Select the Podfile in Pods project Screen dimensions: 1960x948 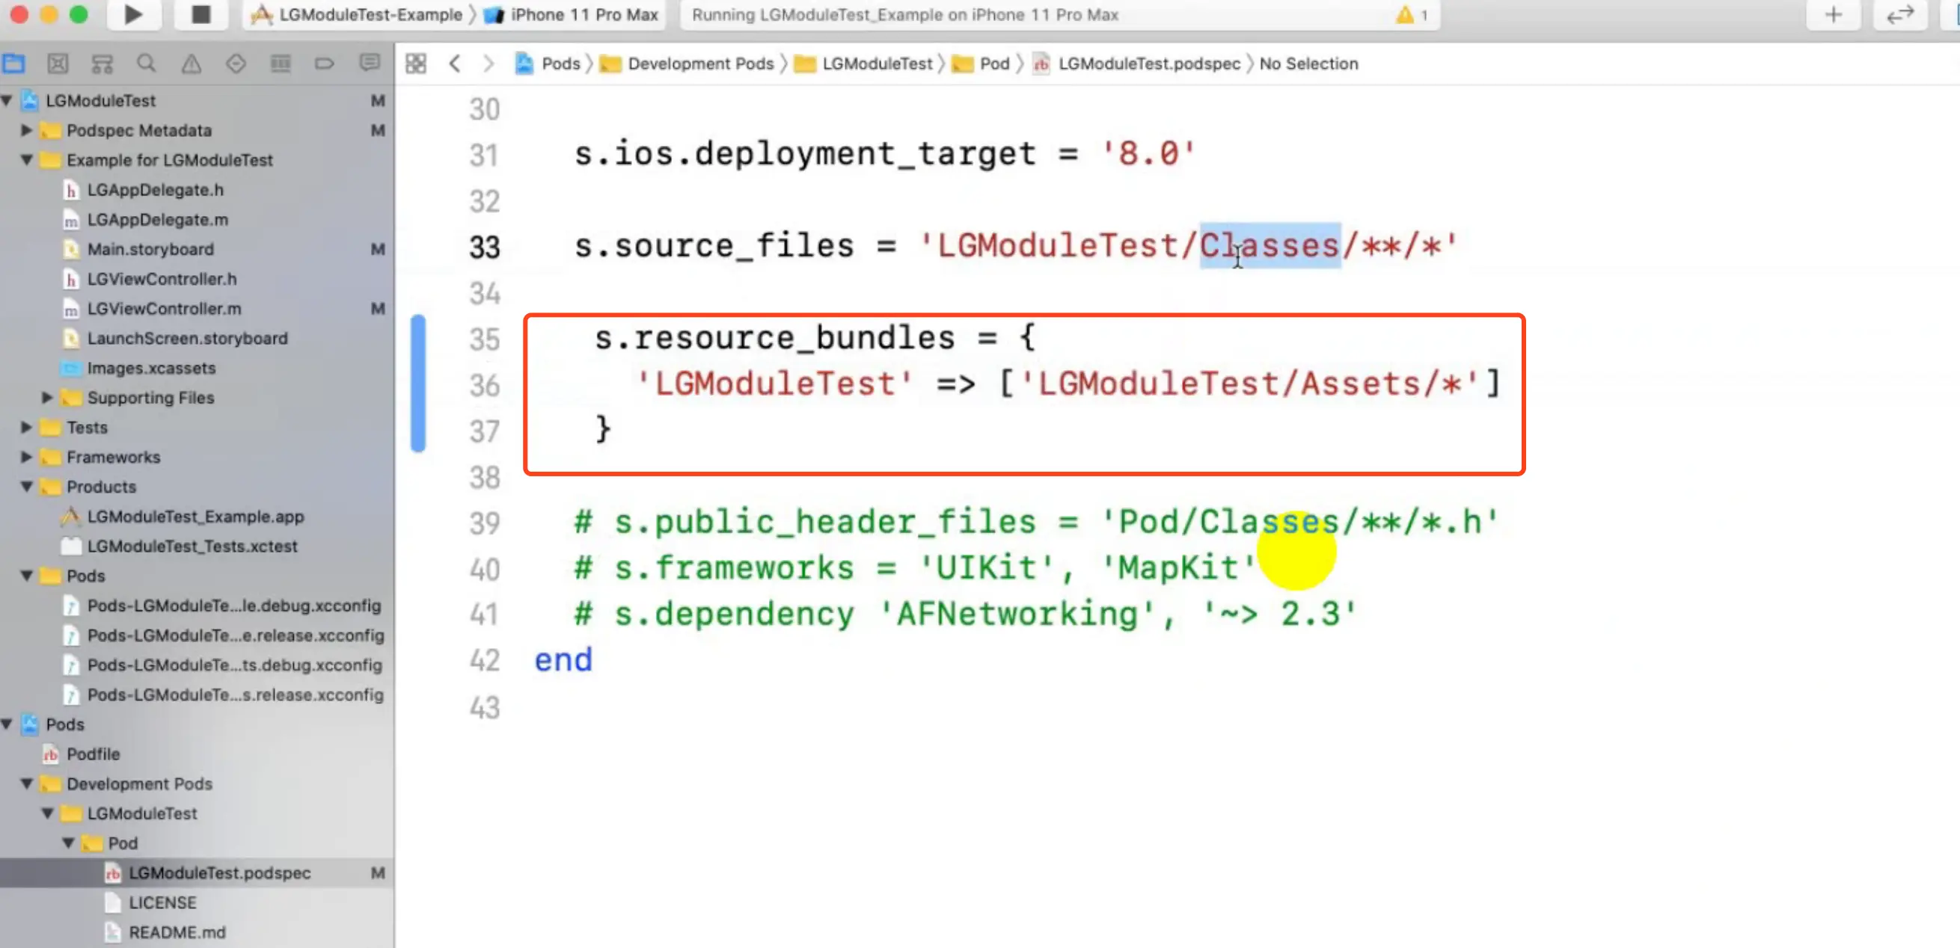tap(93, 754)
